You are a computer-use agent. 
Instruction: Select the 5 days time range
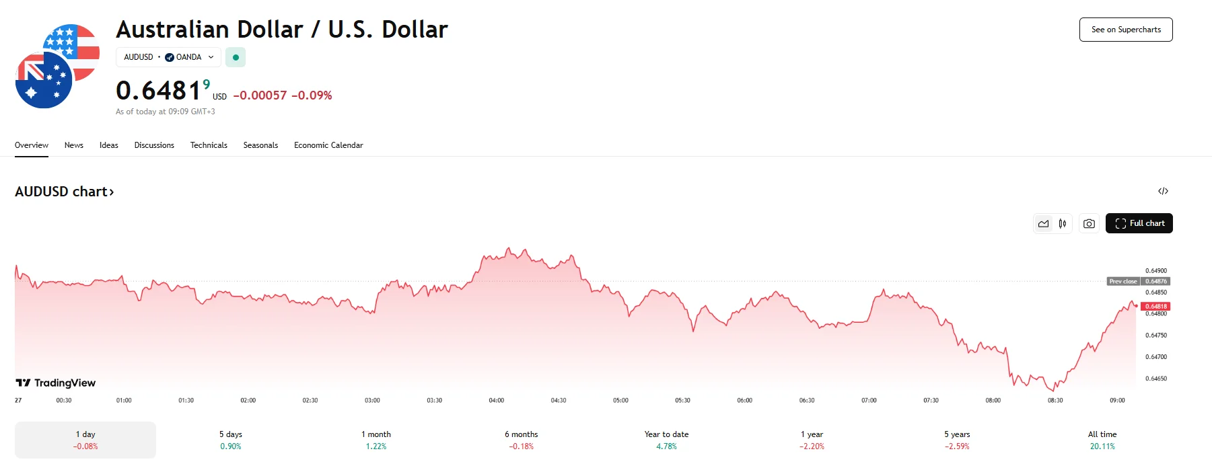(231, 440)
